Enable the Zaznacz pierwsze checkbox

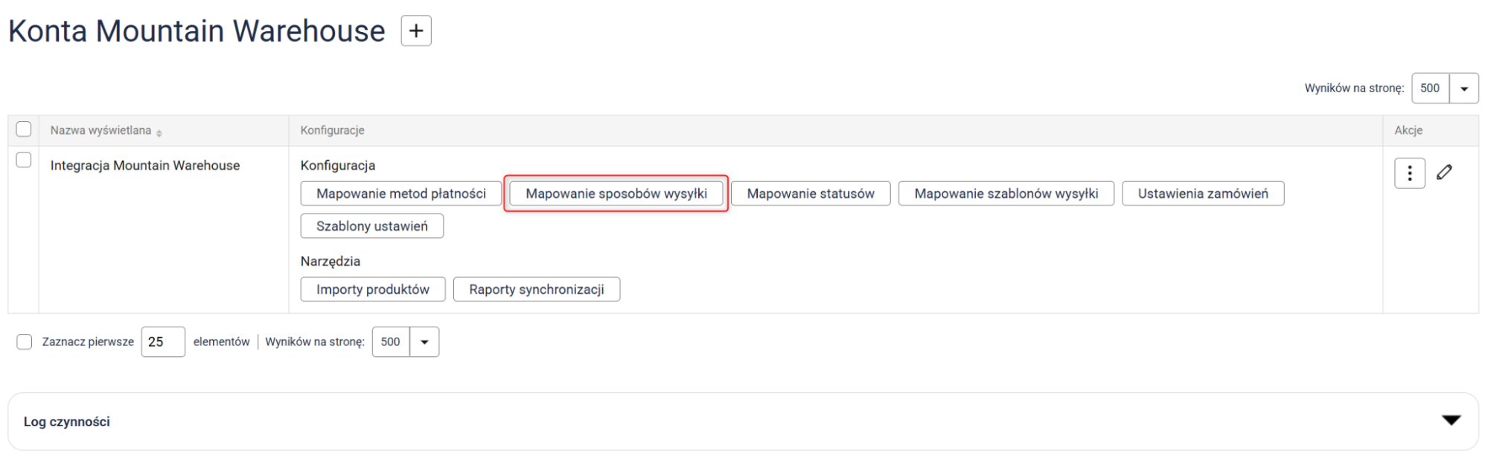click(x=25, y=341)
